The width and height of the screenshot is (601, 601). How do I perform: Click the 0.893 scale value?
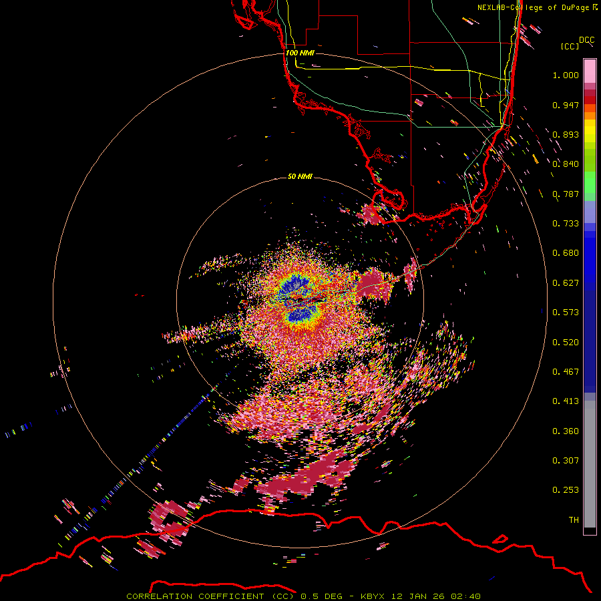click(566, 134)
